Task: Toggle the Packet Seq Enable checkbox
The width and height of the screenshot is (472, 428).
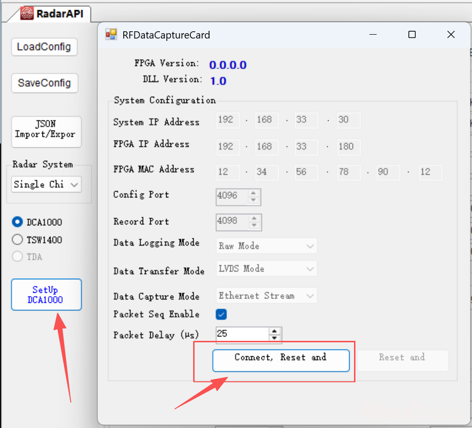Action: [221, 314]
